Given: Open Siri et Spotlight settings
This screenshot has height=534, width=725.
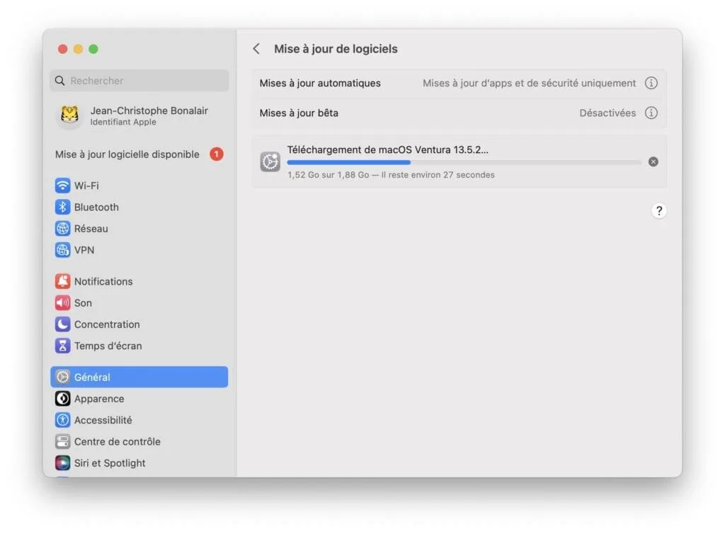Looking at the screenshot, I should point(110,462).
